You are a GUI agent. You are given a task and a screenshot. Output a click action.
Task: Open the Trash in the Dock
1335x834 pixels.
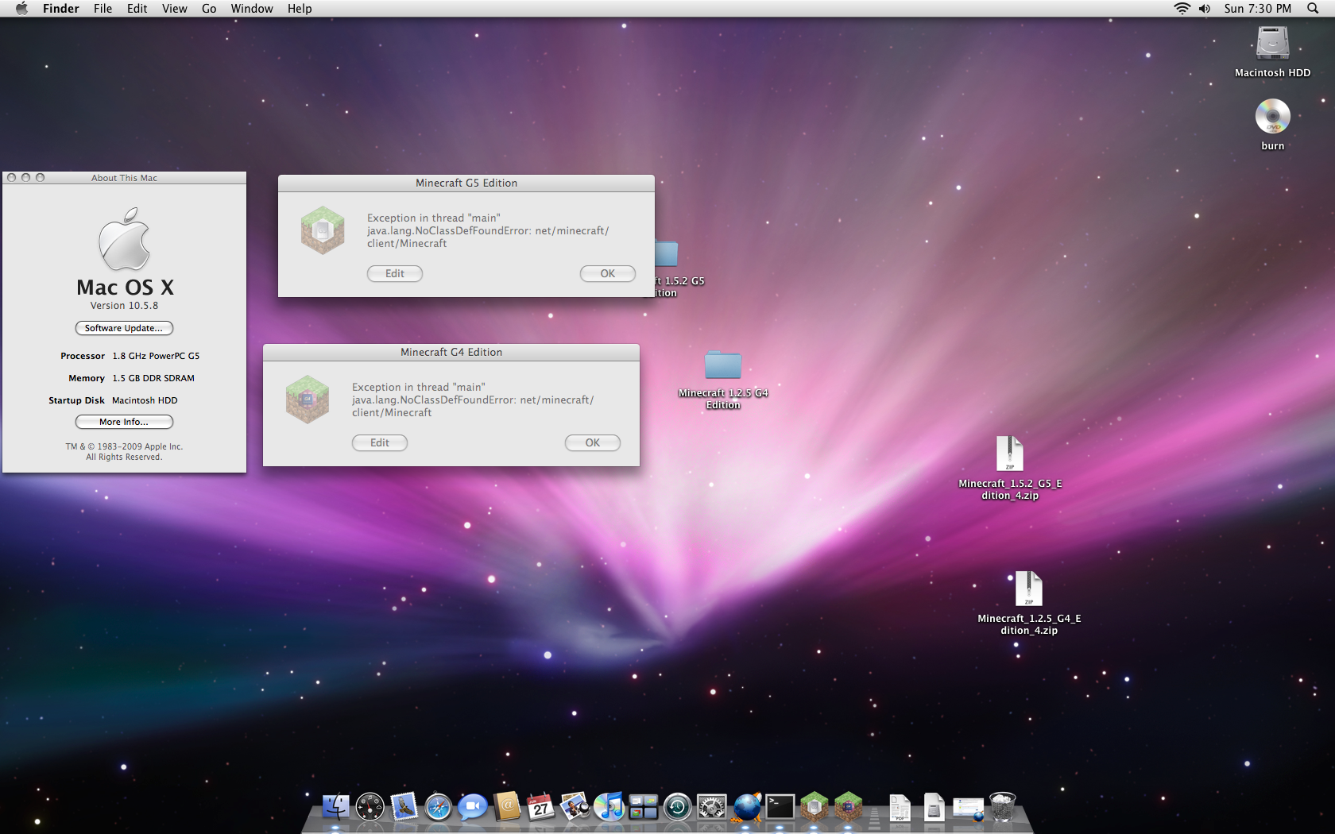click(x=1002, y=806)
